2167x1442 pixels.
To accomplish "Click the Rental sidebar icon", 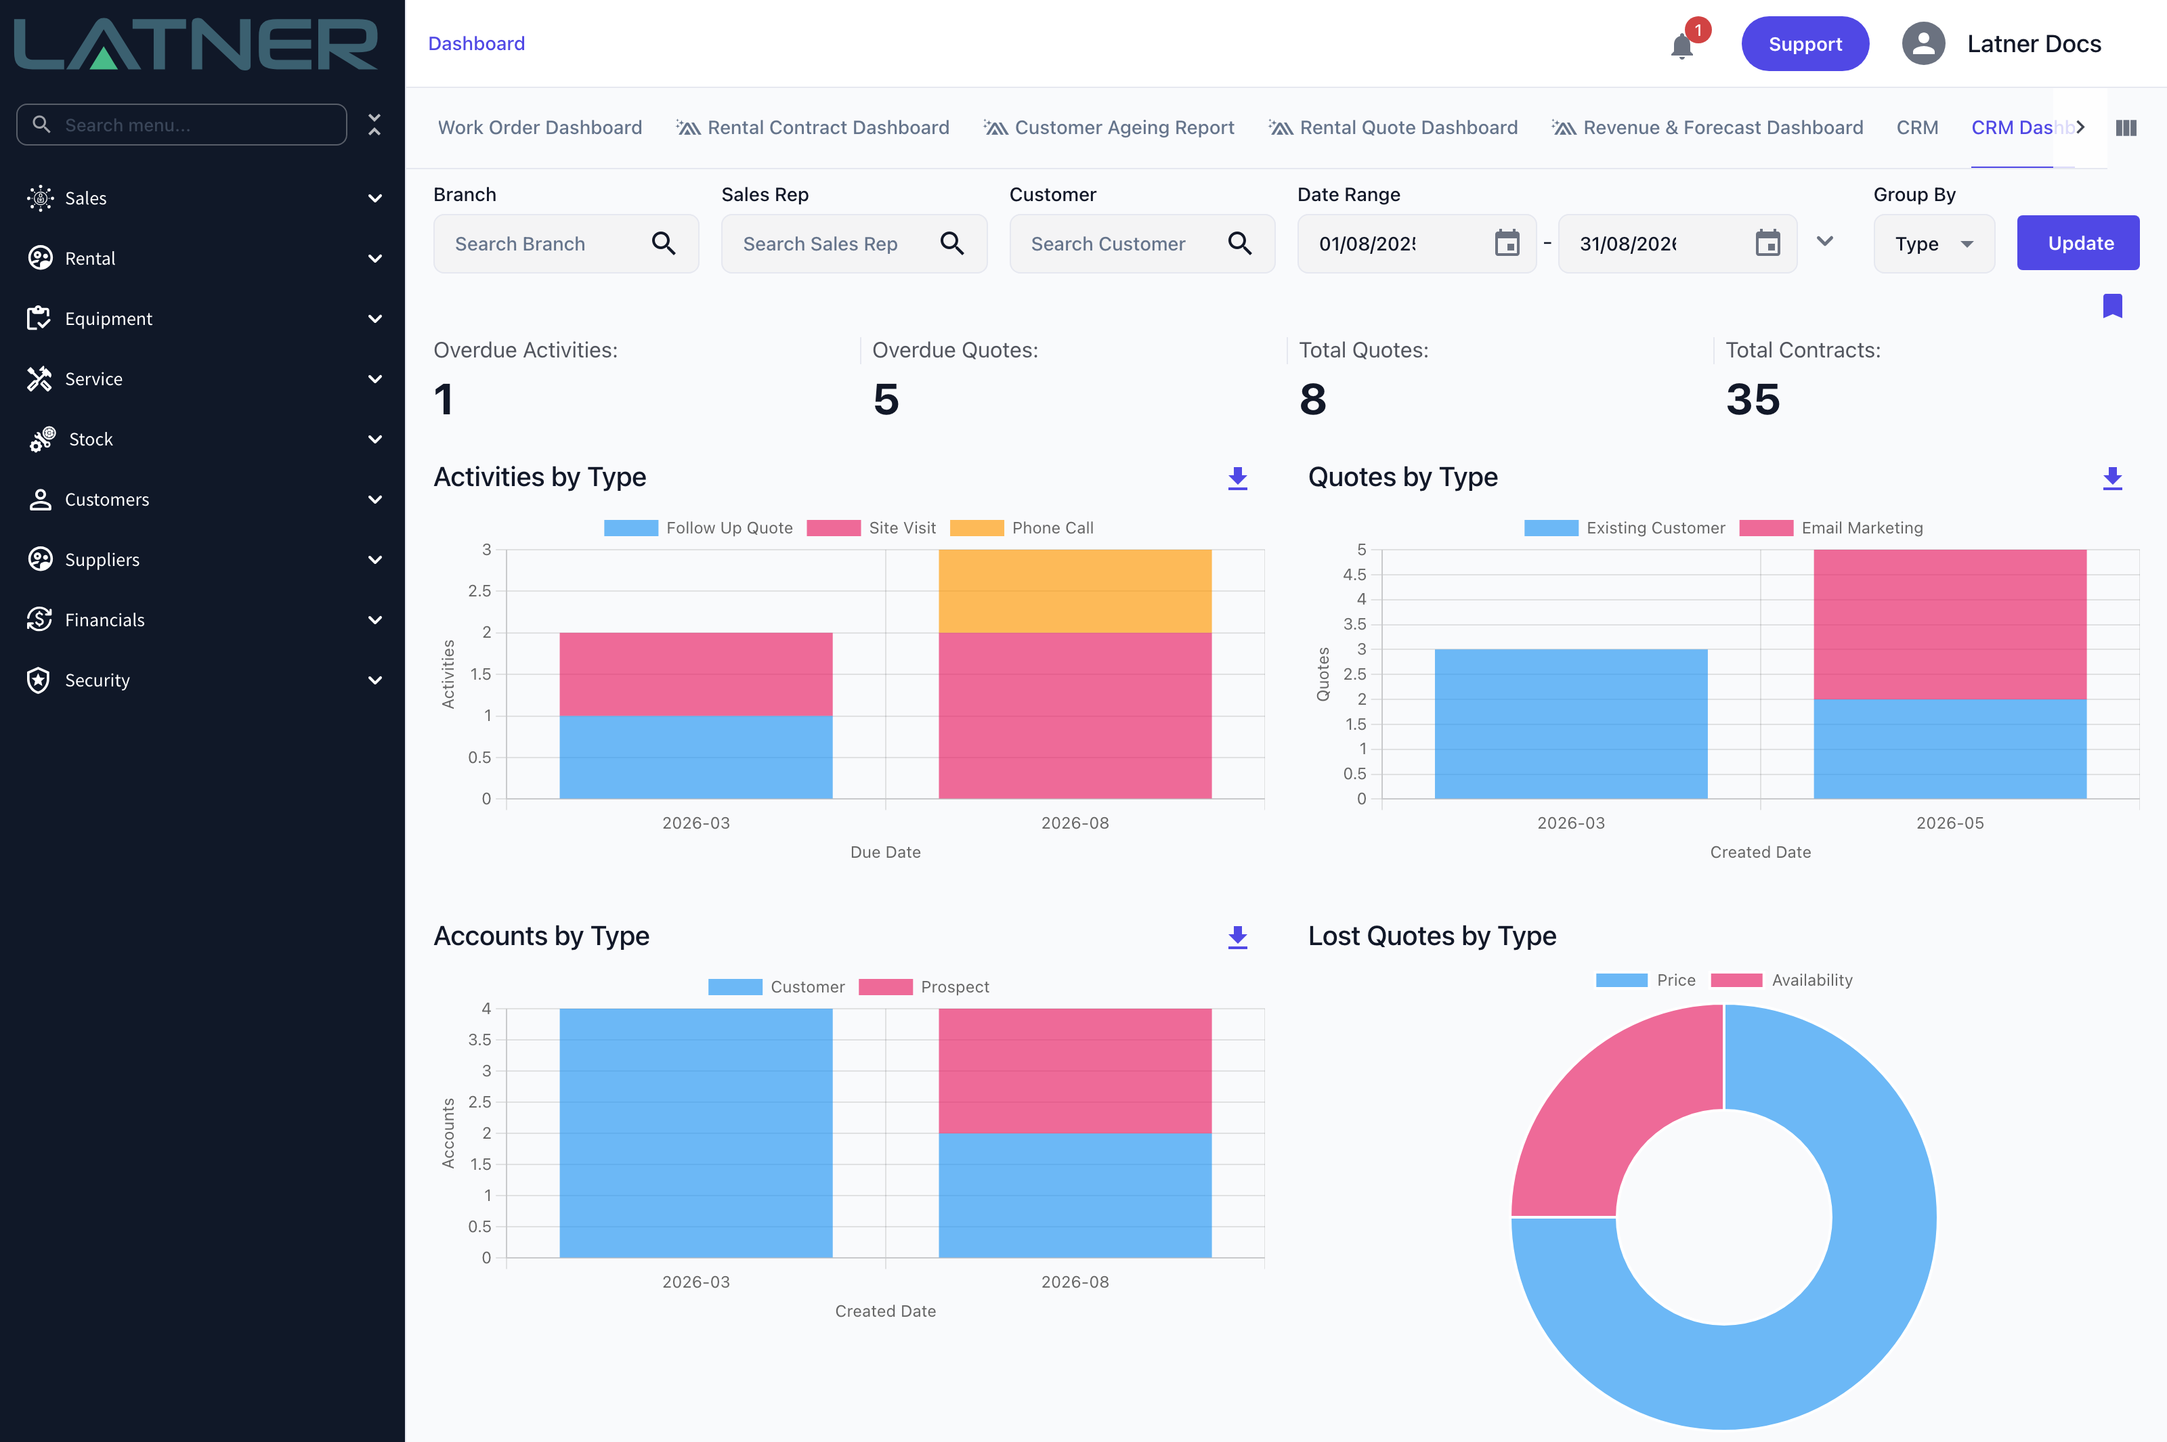I will click(x=39, y=259).
